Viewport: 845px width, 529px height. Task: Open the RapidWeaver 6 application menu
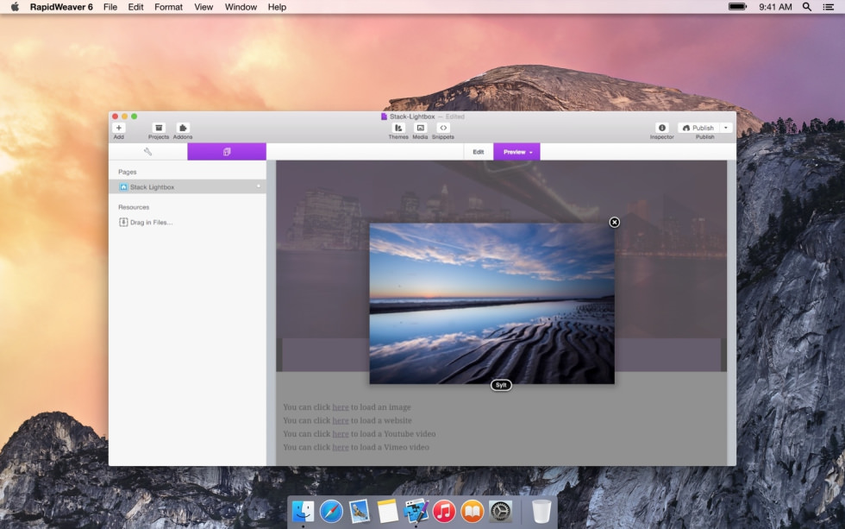tap(61, 7)
